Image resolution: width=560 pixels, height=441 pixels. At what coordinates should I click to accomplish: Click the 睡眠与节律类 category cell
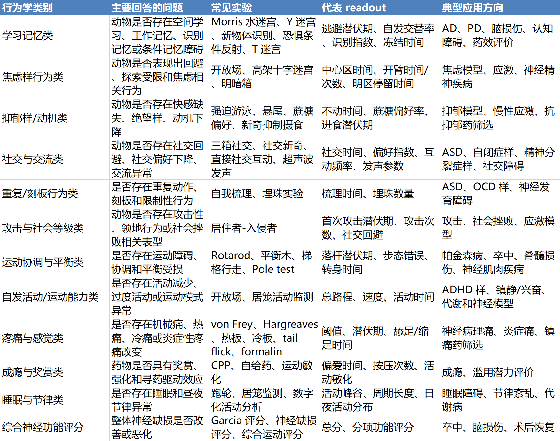(x=33, y=400)
